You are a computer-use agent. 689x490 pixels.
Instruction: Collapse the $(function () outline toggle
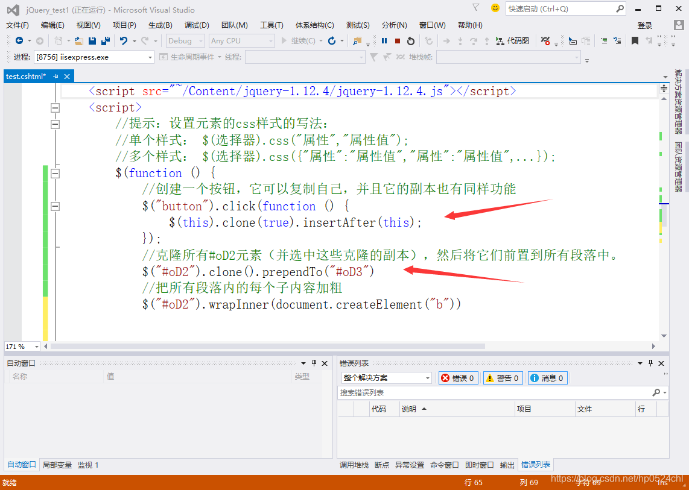click(55, 174)
